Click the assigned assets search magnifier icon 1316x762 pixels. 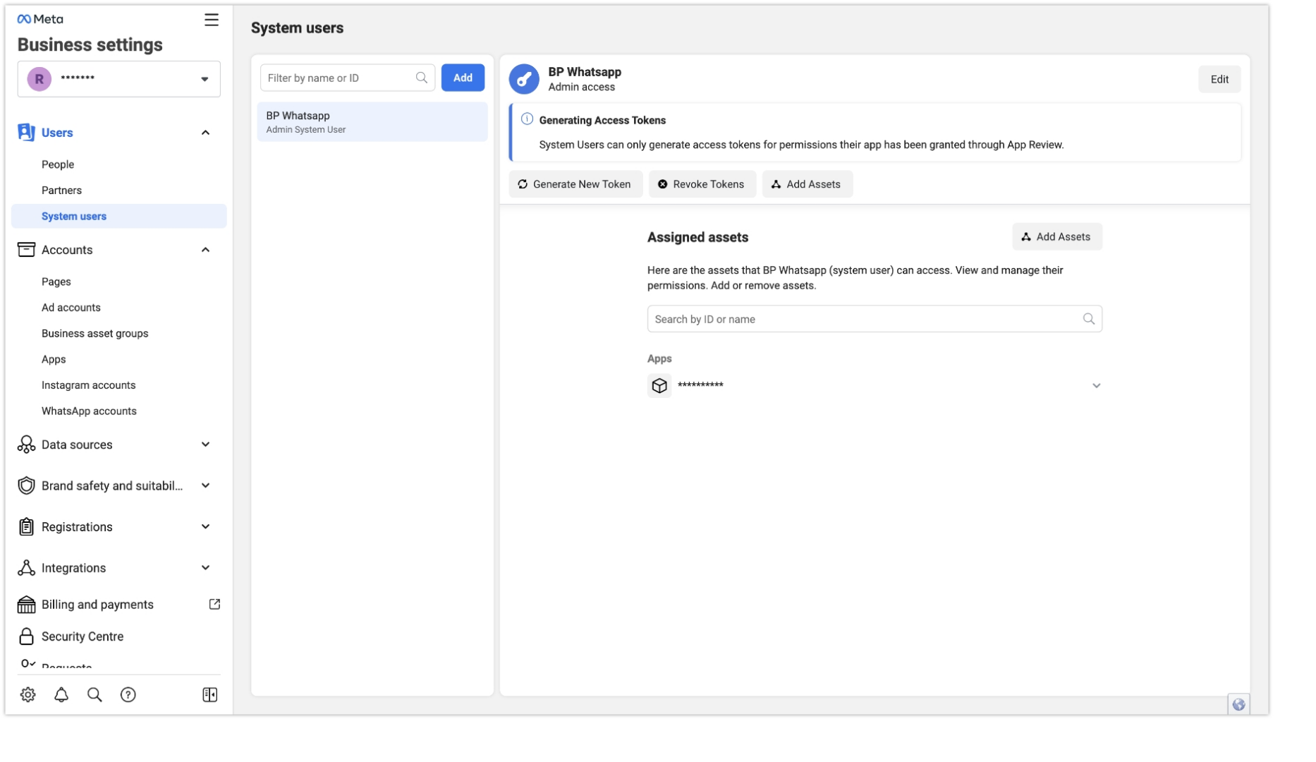click(1089, 319)
